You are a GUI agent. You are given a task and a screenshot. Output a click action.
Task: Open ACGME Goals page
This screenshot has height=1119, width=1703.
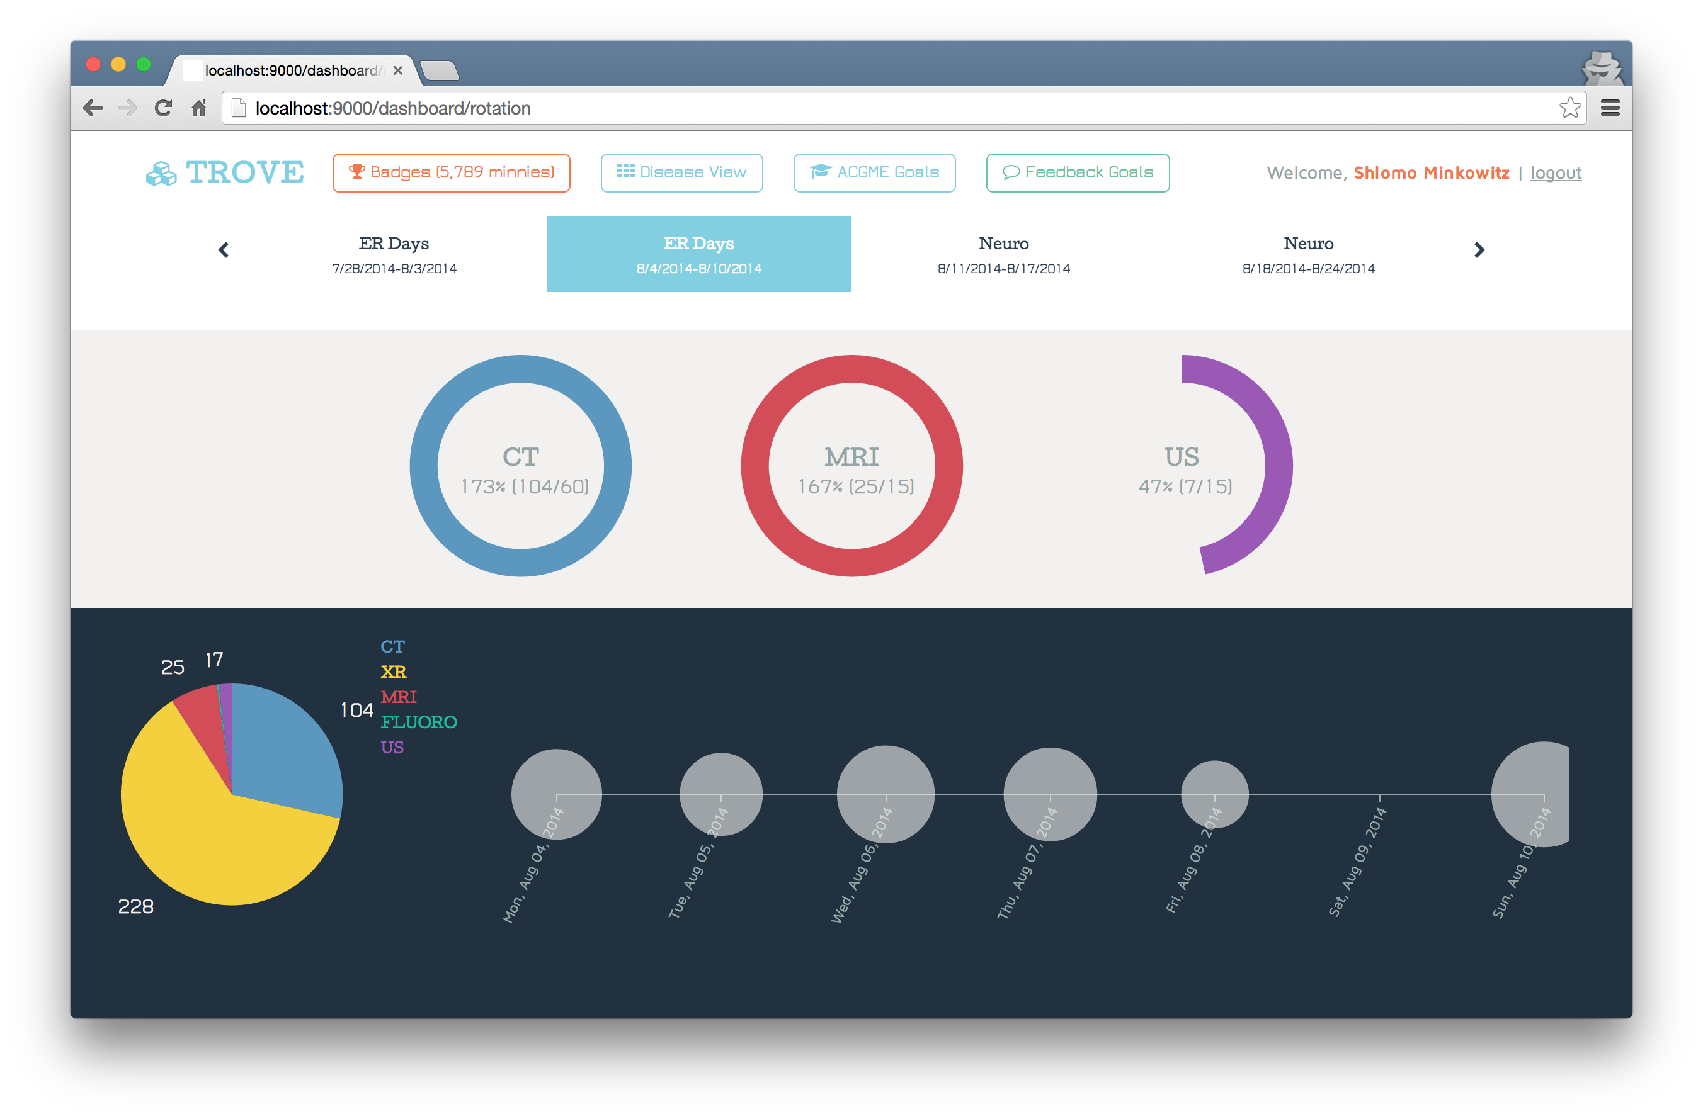[874, 172]
